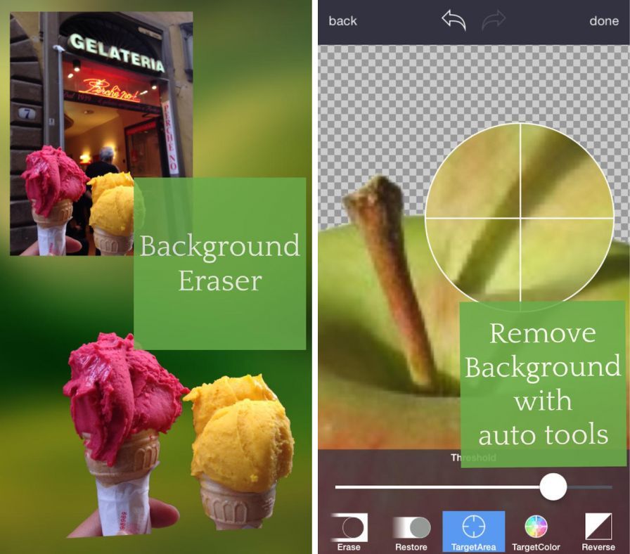Image resolution: width=630 pixels, height=554 pixels.
Task: Select the Erase tool
Action: pos(349,532)
